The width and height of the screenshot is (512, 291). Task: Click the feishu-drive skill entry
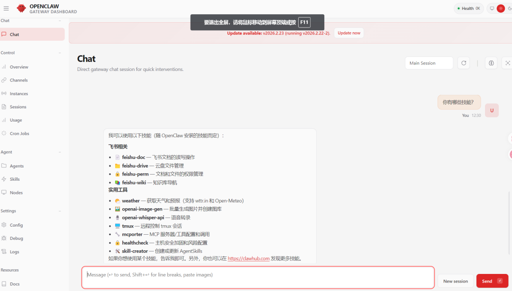coord(149,166)
